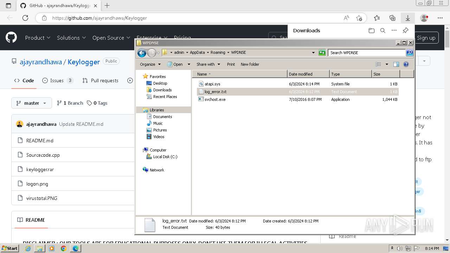Click File Explorer taskbar icon

point(40,248)
